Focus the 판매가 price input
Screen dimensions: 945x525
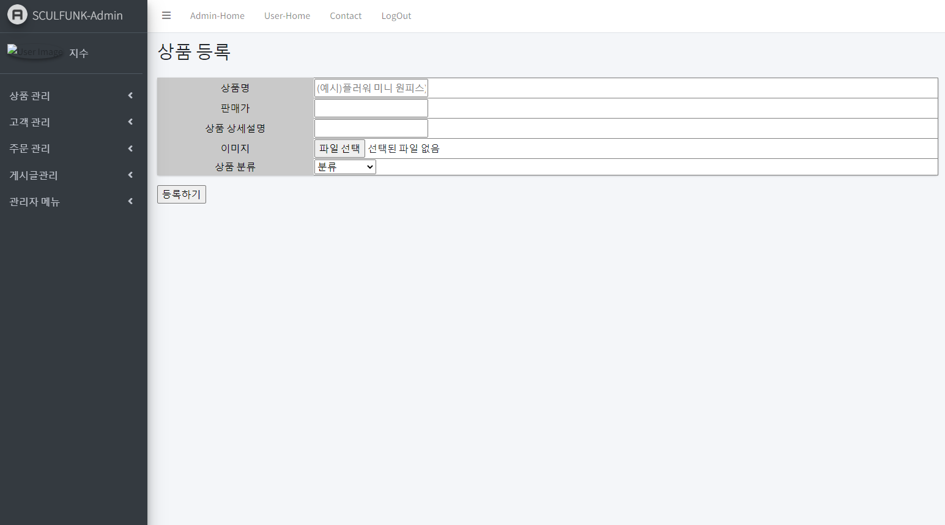tap(371, 108)
